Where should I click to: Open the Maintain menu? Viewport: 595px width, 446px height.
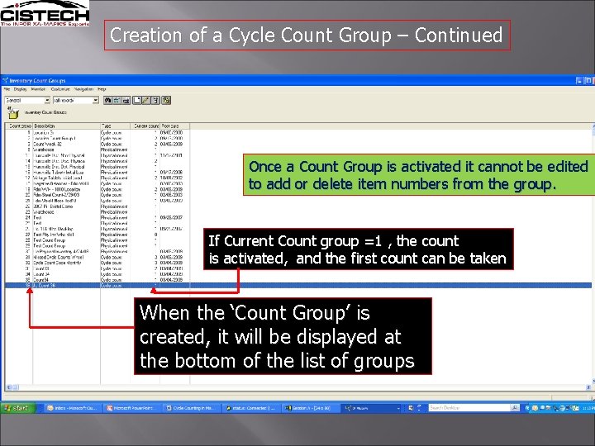38,89
